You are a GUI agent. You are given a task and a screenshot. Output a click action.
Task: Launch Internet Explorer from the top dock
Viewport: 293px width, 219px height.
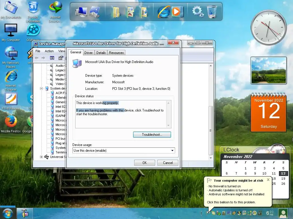163,12
